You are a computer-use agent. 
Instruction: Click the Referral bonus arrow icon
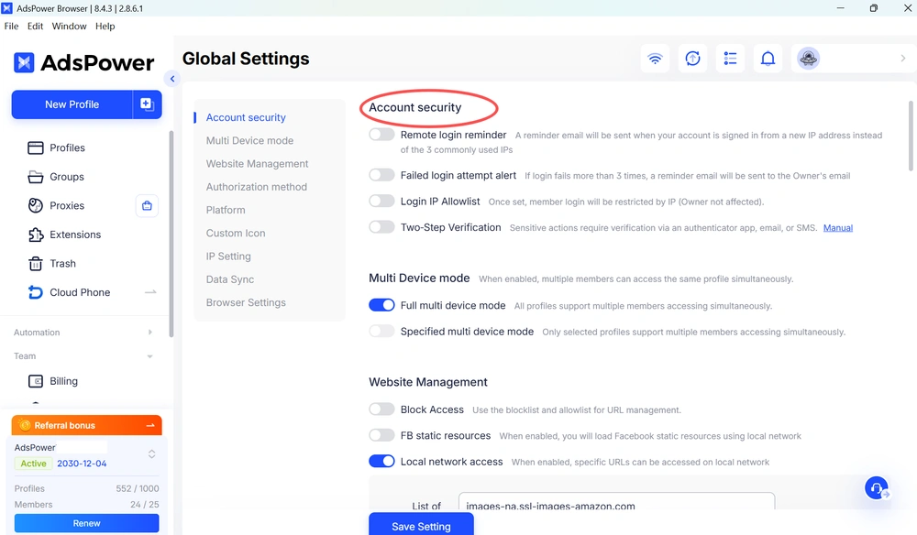click(x=150, y=425)
